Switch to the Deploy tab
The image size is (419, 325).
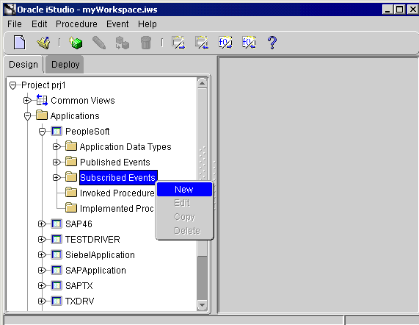(65, 65)
